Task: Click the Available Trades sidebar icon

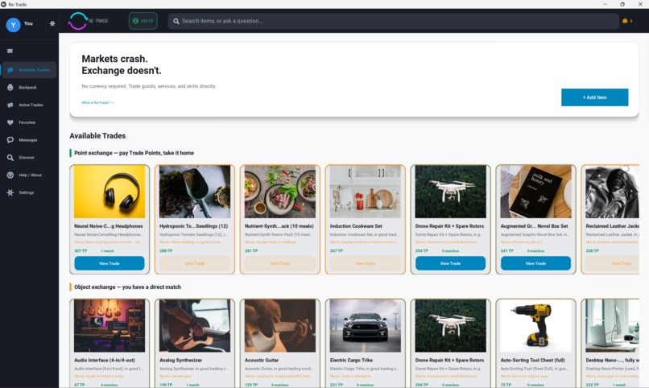Action: coord(10,70)
